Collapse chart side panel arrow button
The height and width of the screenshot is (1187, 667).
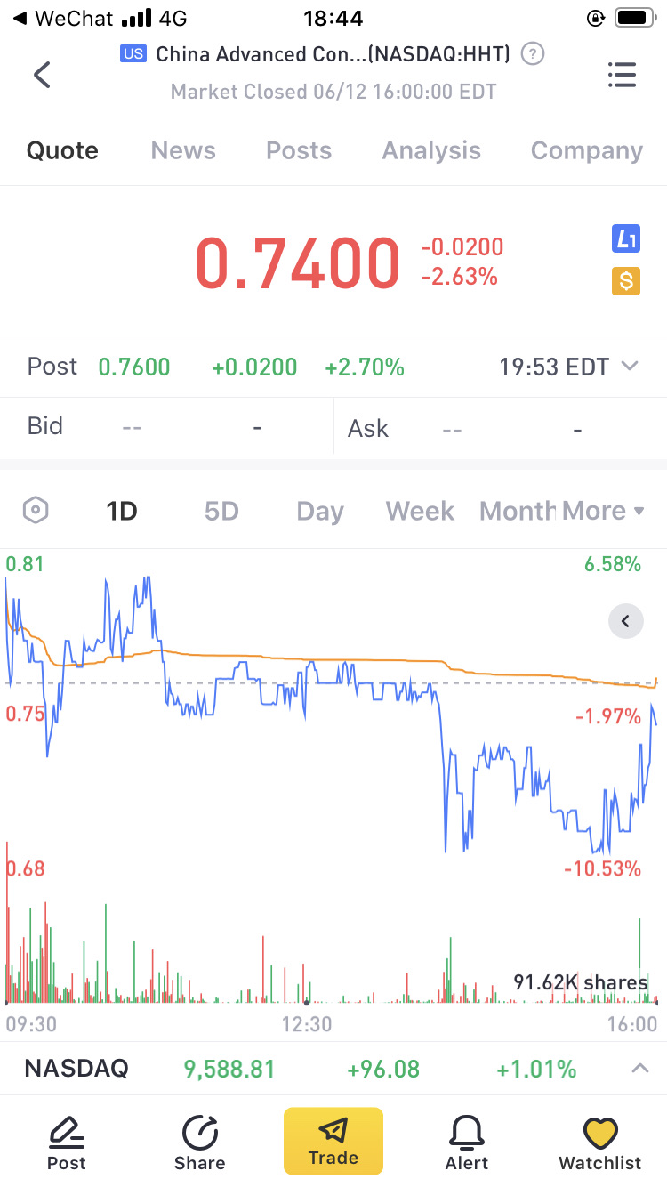[x=625, y=621]
